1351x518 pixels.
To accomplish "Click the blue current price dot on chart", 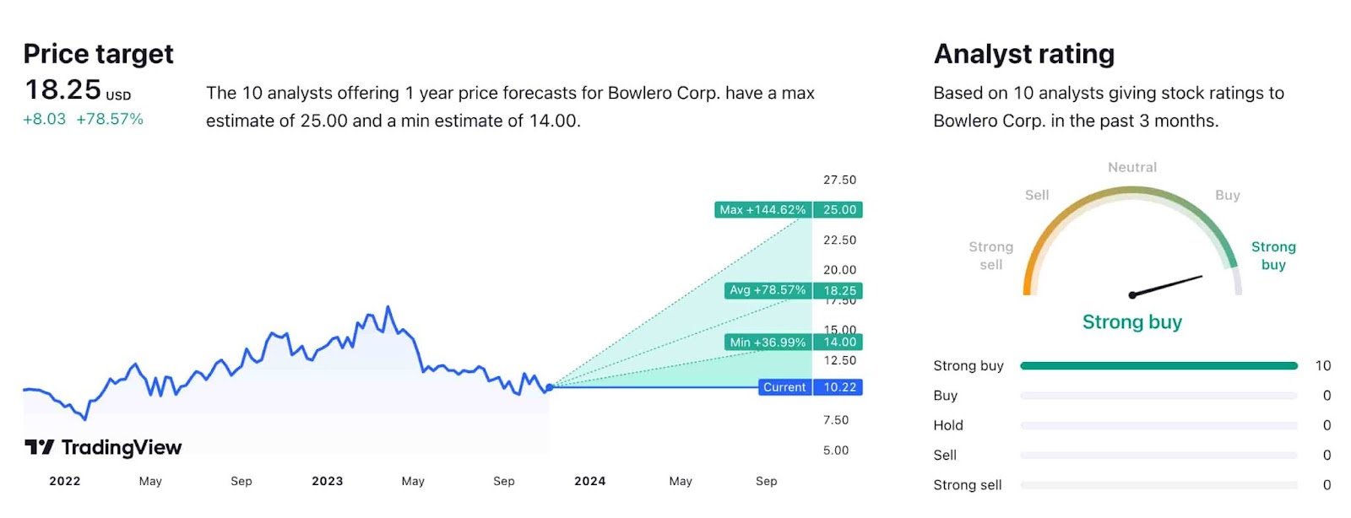I will coord(550,387).
